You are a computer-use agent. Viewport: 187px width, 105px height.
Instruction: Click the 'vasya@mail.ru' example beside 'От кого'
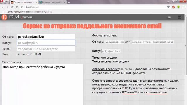(x=115, y=42)
